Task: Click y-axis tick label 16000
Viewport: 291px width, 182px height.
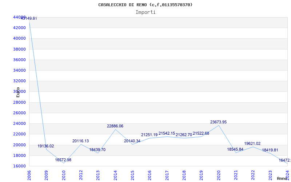Action: click(20, 166)
